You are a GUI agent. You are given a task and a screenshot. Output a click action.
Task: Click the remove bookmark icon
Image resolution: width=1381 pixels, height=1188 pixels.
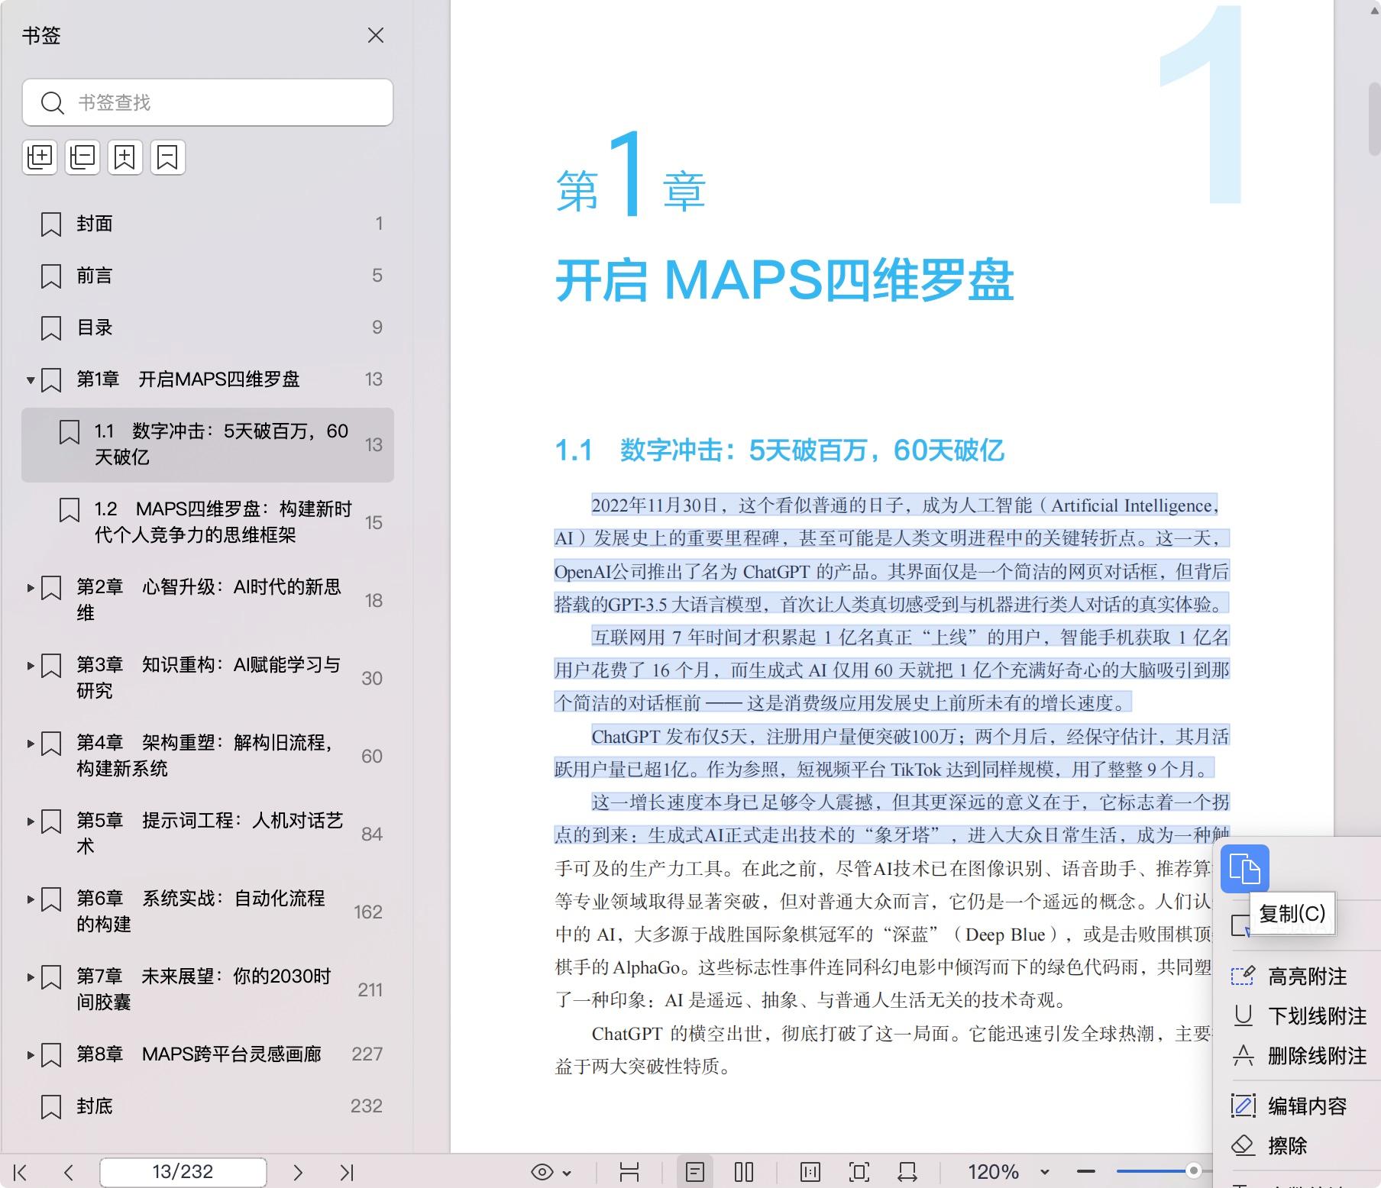[168, 157]
